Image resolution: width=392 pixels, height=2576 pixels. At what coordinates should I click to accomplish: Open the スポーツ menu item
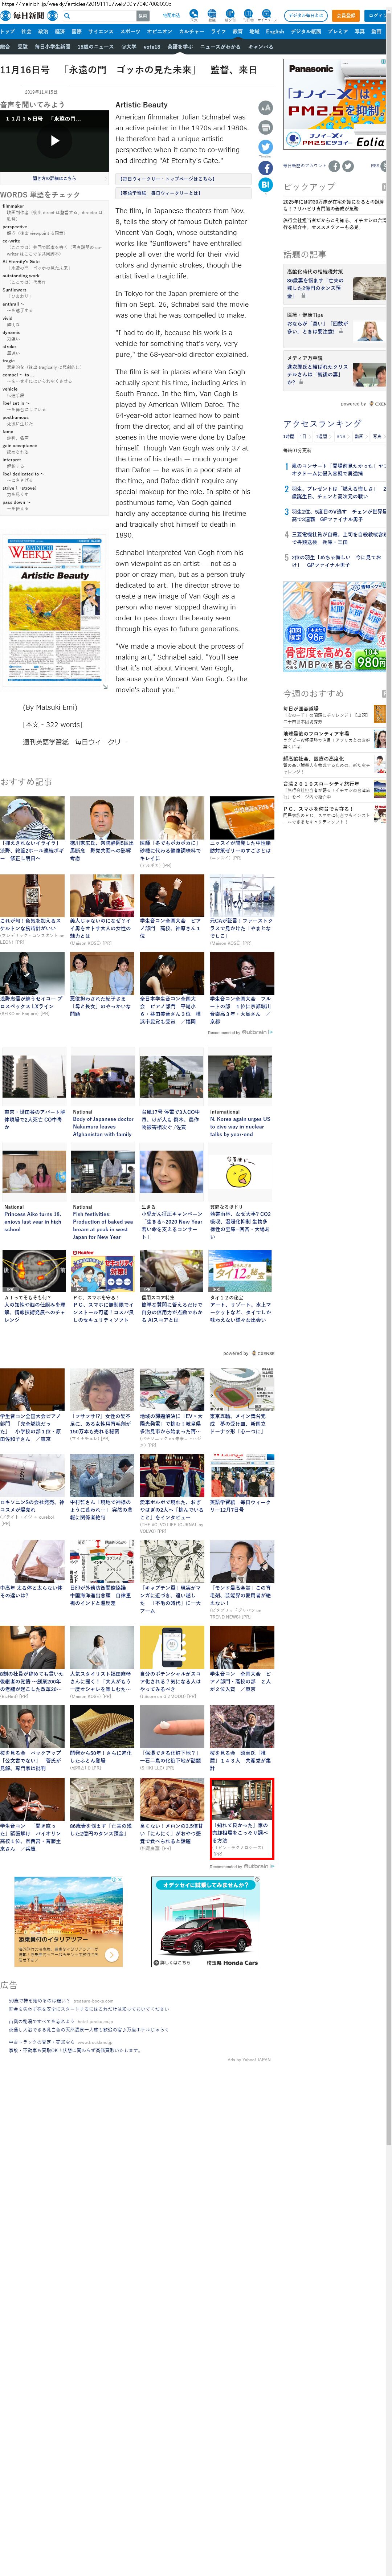coord(130,31)
